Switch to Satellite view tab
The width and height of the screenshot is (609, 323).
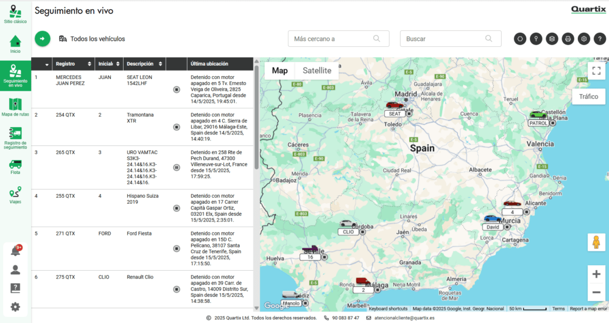tap(317, 71)
